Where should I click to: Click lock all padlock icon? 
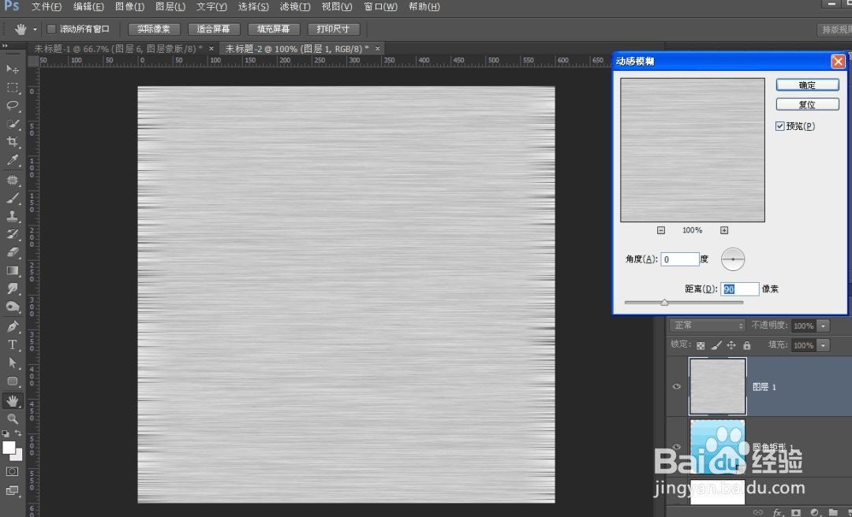(746, 345)
